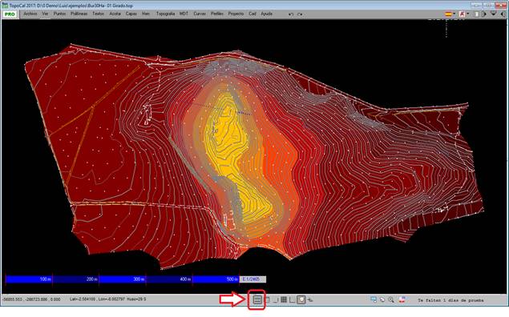
Task: Click 'Te faltan 1 días de prueba' text
Action: pyautogui.click(x=450, y=300)
